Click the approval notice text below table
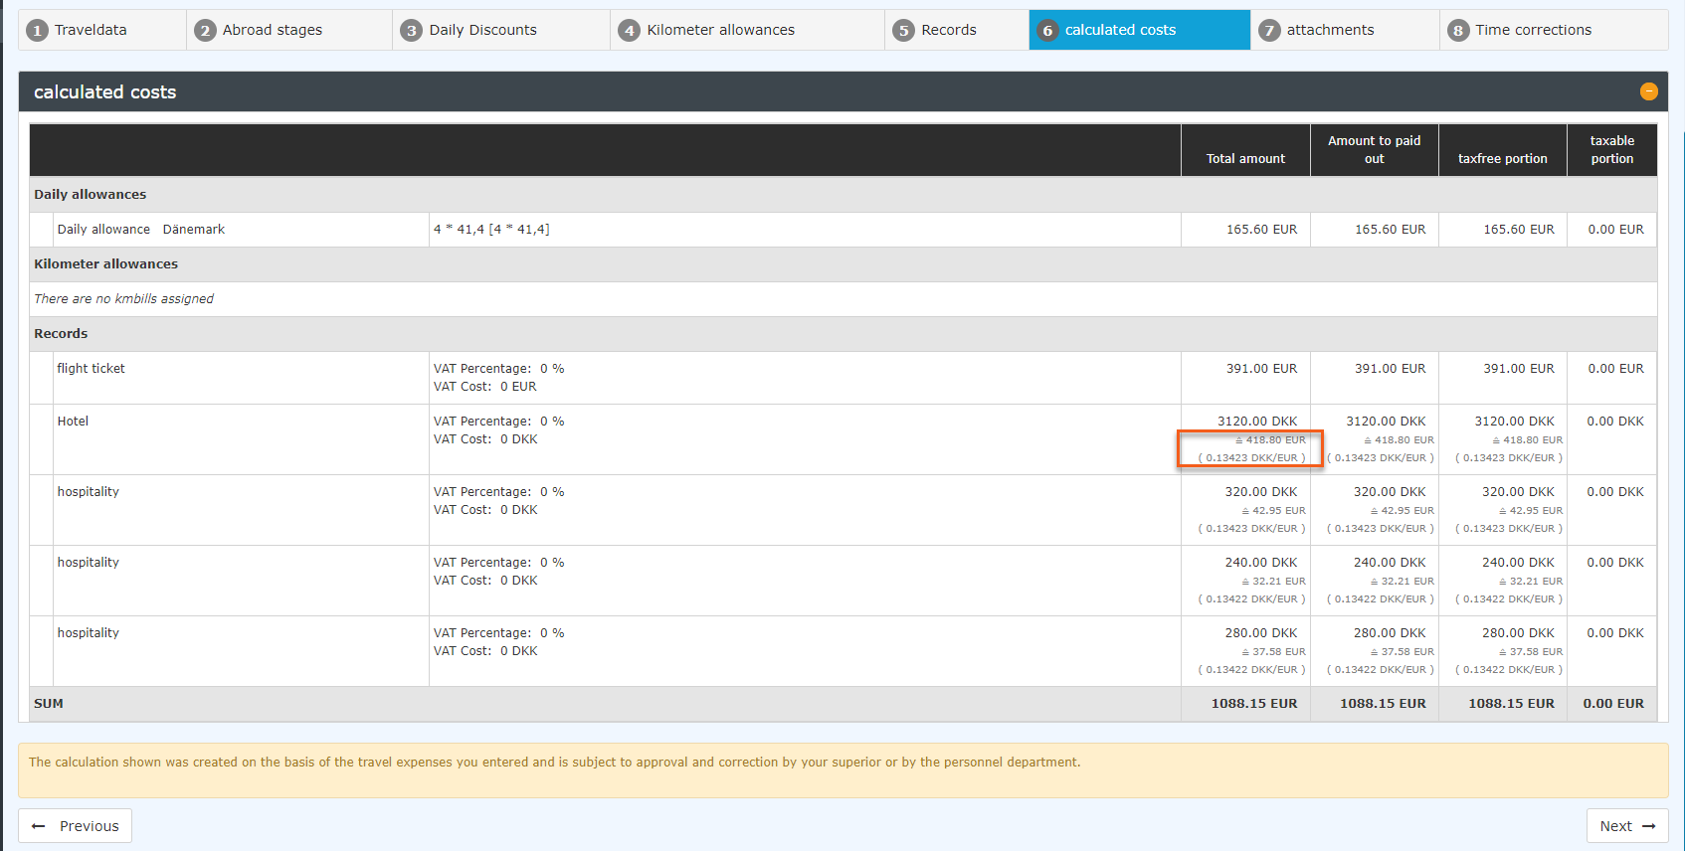The height and width of the screenshot is (851, 1685). pyautogui.click(x=554, y=763)
